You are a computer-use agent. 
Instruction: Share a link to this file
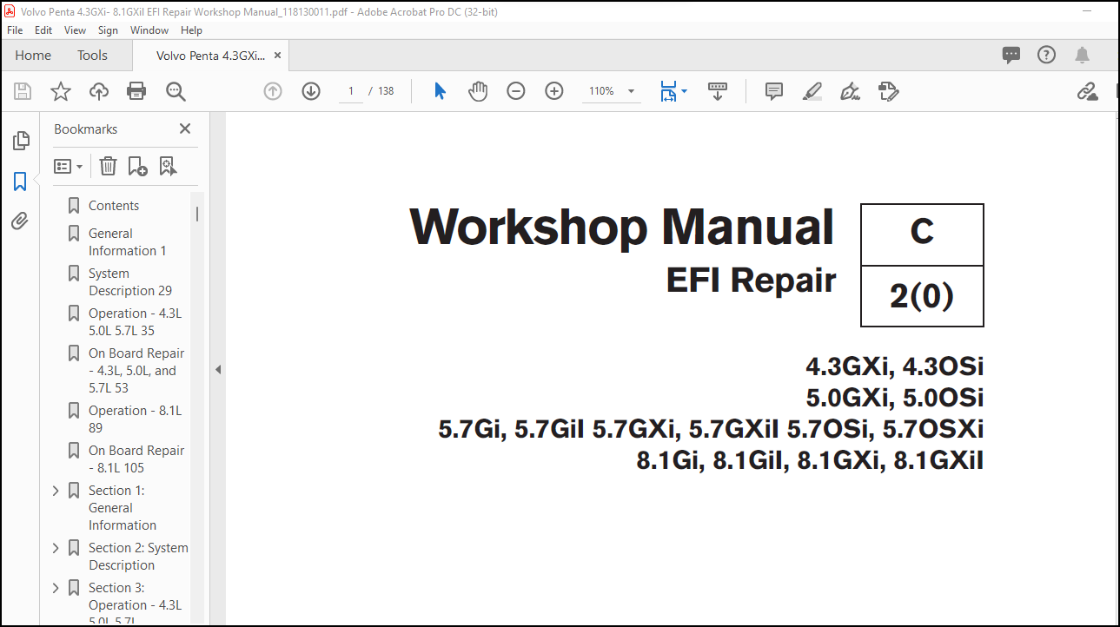(x=1086, y=91)
